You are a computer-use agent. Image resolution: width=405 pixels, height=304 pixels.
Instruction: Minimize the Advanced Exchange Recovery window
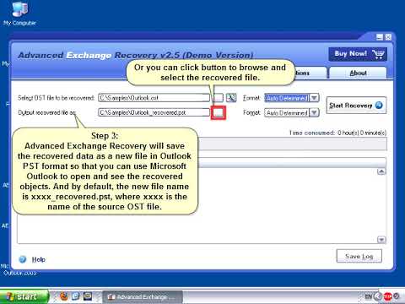[380, 37]
